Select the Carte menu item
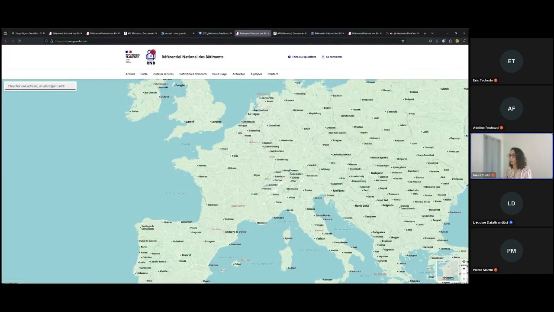The image size is (554, 312). [144, 74]
